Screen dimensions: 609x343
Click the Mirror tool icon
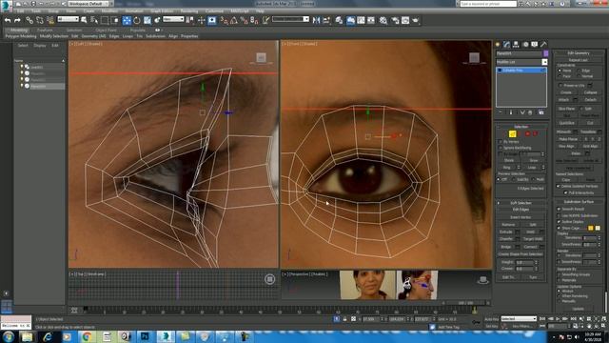(317, 20)
